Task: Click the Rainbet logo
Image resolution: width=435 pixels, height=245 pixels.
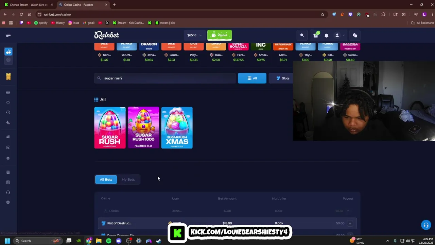Action: pos(107,35)
